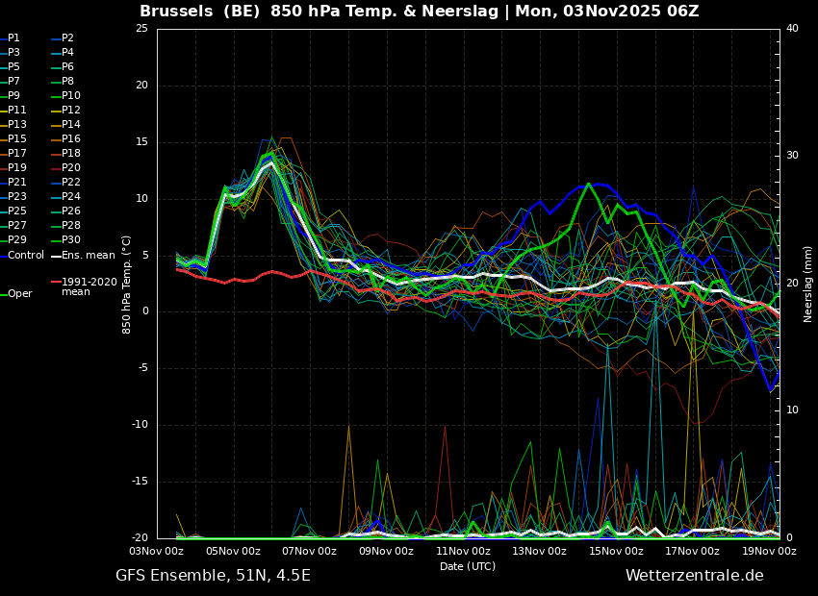Screen dimensions: 818x596
Task: Click the Date (UTC) axis label
Action: click(468, 566)
